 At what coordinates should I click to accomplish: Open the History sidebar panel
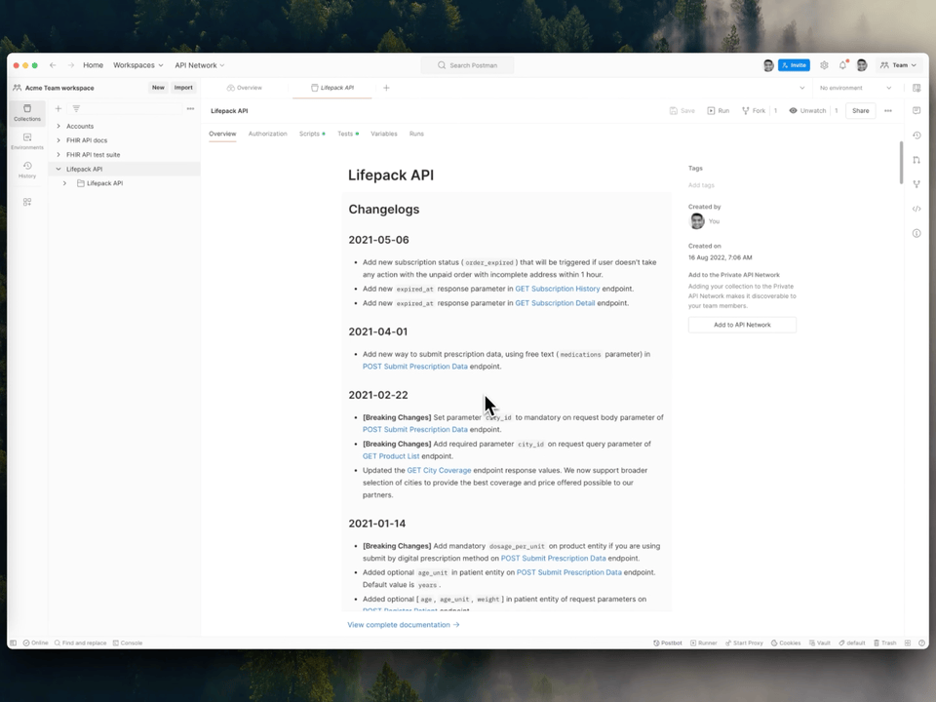click(27, 170)
